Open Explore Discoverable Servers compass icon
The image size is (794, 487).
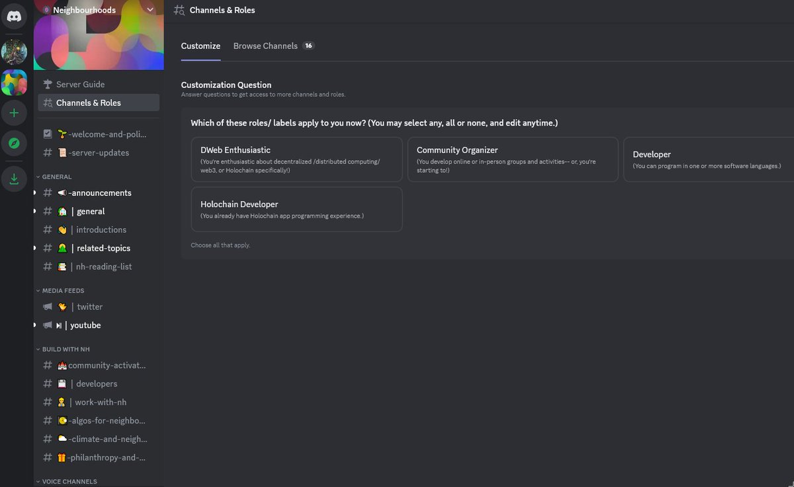pos(14,143)
